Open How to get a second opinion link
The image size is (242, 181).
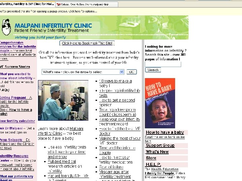tap(117, 103)
